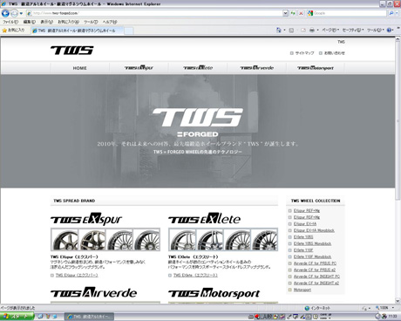
Task: Open TWS EXlete in the navigation bar
Action: click(198, 68)
